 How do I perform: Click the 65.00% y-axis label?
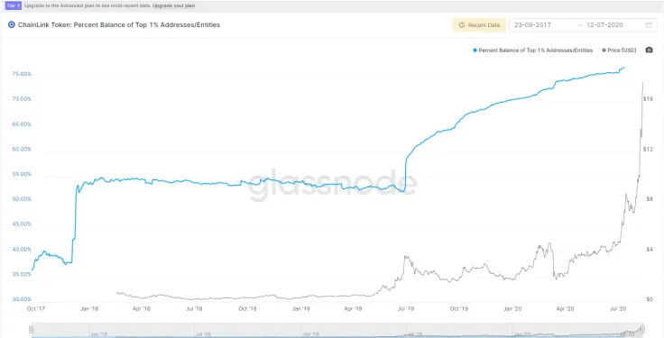tap(22, 124)
